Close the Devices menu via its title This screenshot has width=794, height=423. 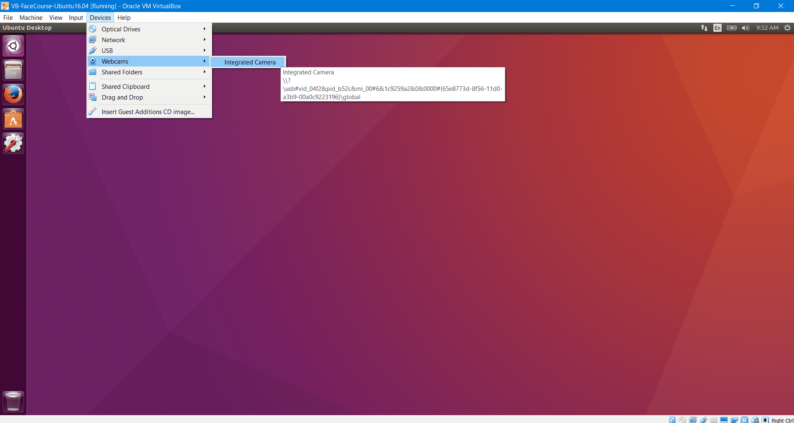(100, 17)
